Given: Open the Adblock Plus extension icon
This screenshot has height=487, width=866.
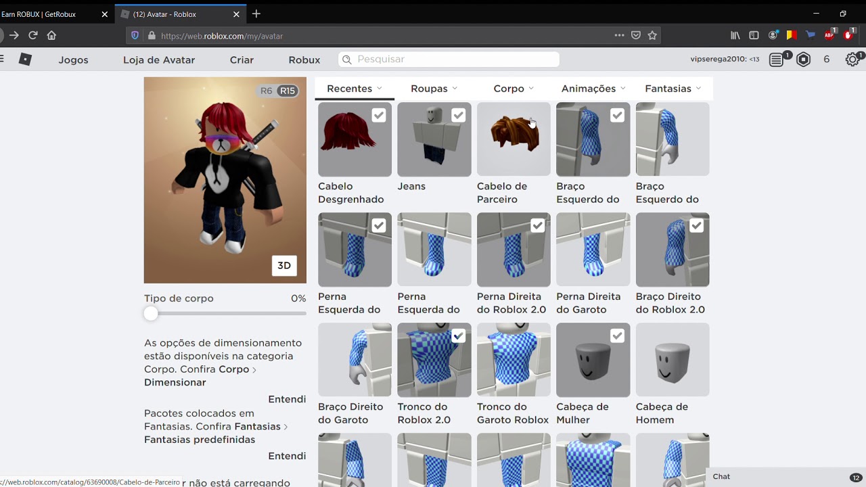Looking at the screenshot, I should [x=830, y=34].
